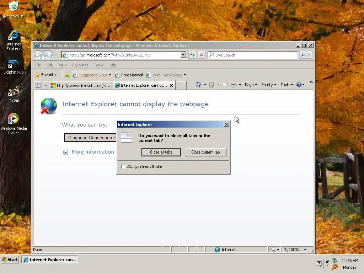Open Safety menu dropdown
Screen dimensions: 364x273
pyautogui.click(x=269, y=85)
